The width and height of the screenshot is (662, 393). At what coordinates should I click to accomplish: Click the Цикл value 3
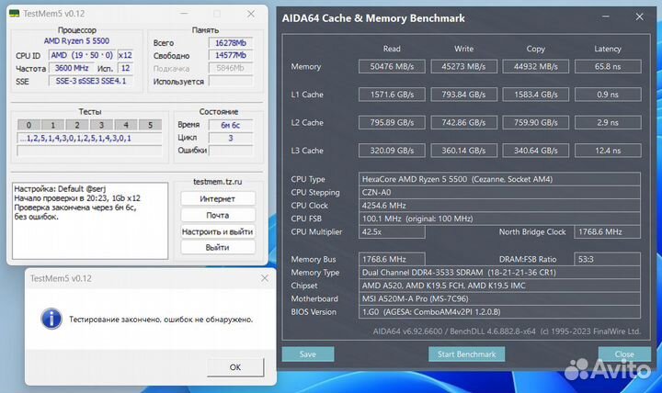[x=231, y=138]
